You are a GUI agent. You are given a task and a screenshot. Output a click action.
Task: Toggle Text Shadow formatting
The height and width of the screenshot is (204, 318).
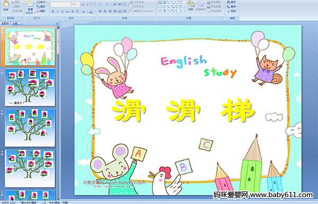click(73, 12)
